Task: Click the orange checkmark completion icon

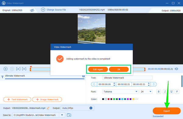Action: (x=60, y=59)
